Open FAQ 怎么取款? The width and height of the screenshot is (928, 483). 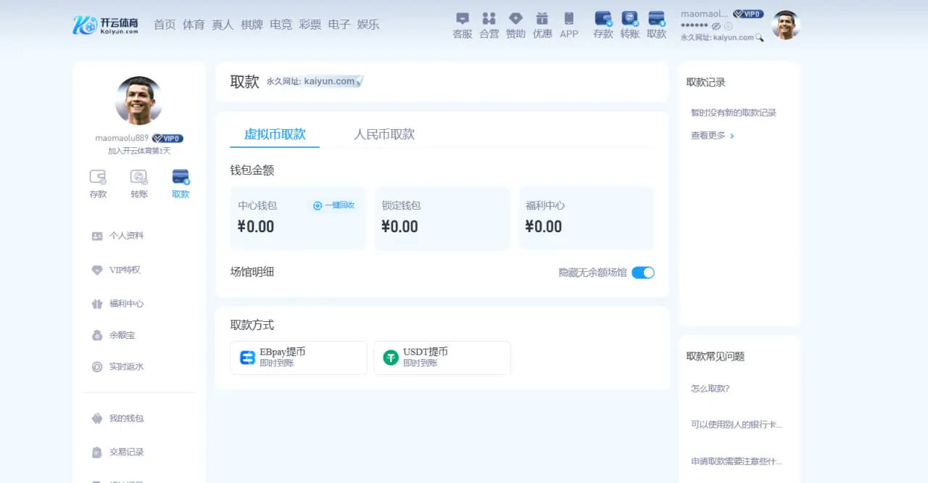pos(710,389)
